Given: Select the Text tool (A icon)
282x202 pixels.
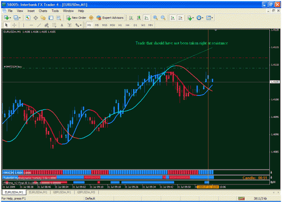Looking at the screenshot, I should click(x=62, y=25).
